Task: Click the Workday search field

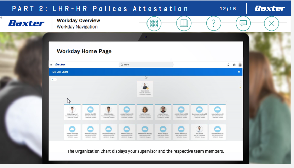Action: click(x=146, y=64)
